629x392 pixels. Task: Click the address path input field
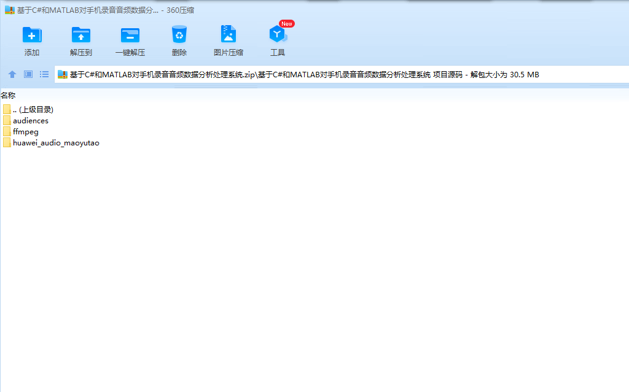click(342, 74)
